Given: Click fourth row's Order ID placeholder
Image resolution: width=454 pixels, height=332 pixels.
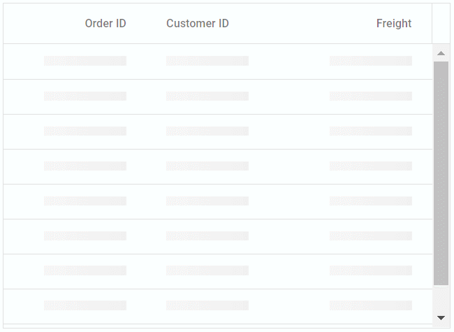Looking at the screenshot, I should click(85, 166).
